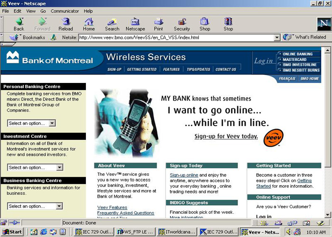Click the Netscape N logo
This screenshot has height=237, width=332.
[x=324, y=24]
